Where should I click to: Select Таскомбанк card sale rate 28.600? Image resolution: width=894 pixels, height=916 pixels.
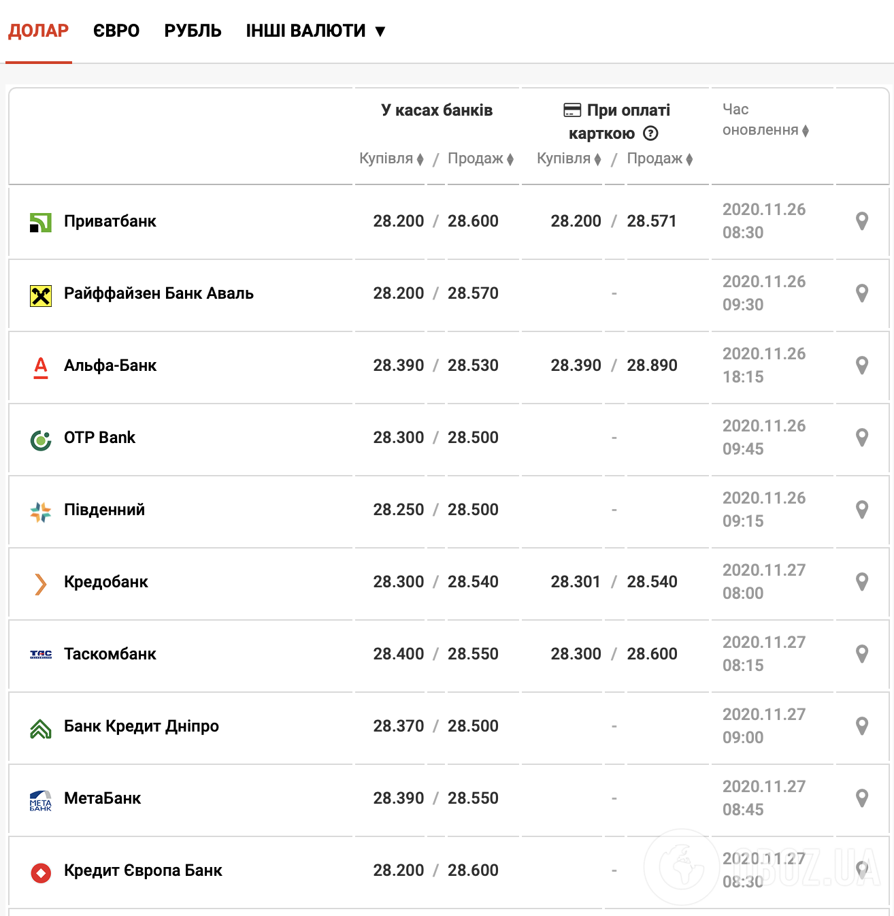(x=652, y=654)
